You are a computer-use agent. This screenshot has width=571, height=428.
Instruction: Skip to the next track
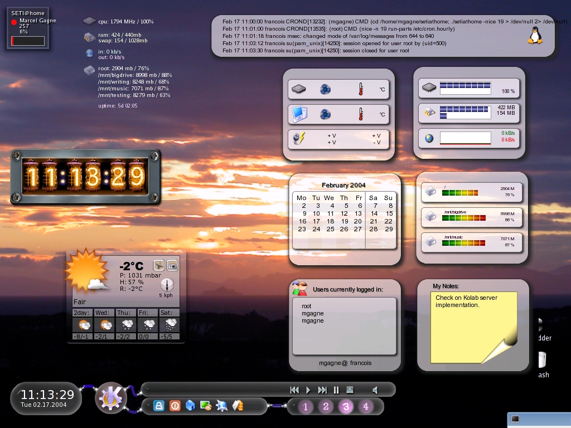pos(322,390)
